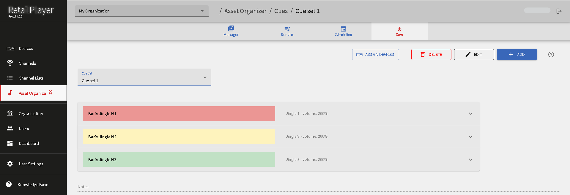This screenshot has width=570, height=195.
Task: Click the logout icon in top bar
Action: tap(559, 11)
